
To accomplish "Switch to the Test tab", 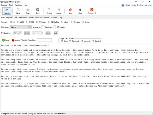I will point(15,17).
